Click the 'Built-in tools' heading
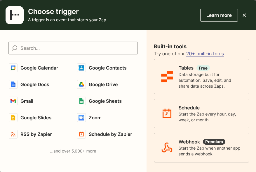 click(170, 47)
